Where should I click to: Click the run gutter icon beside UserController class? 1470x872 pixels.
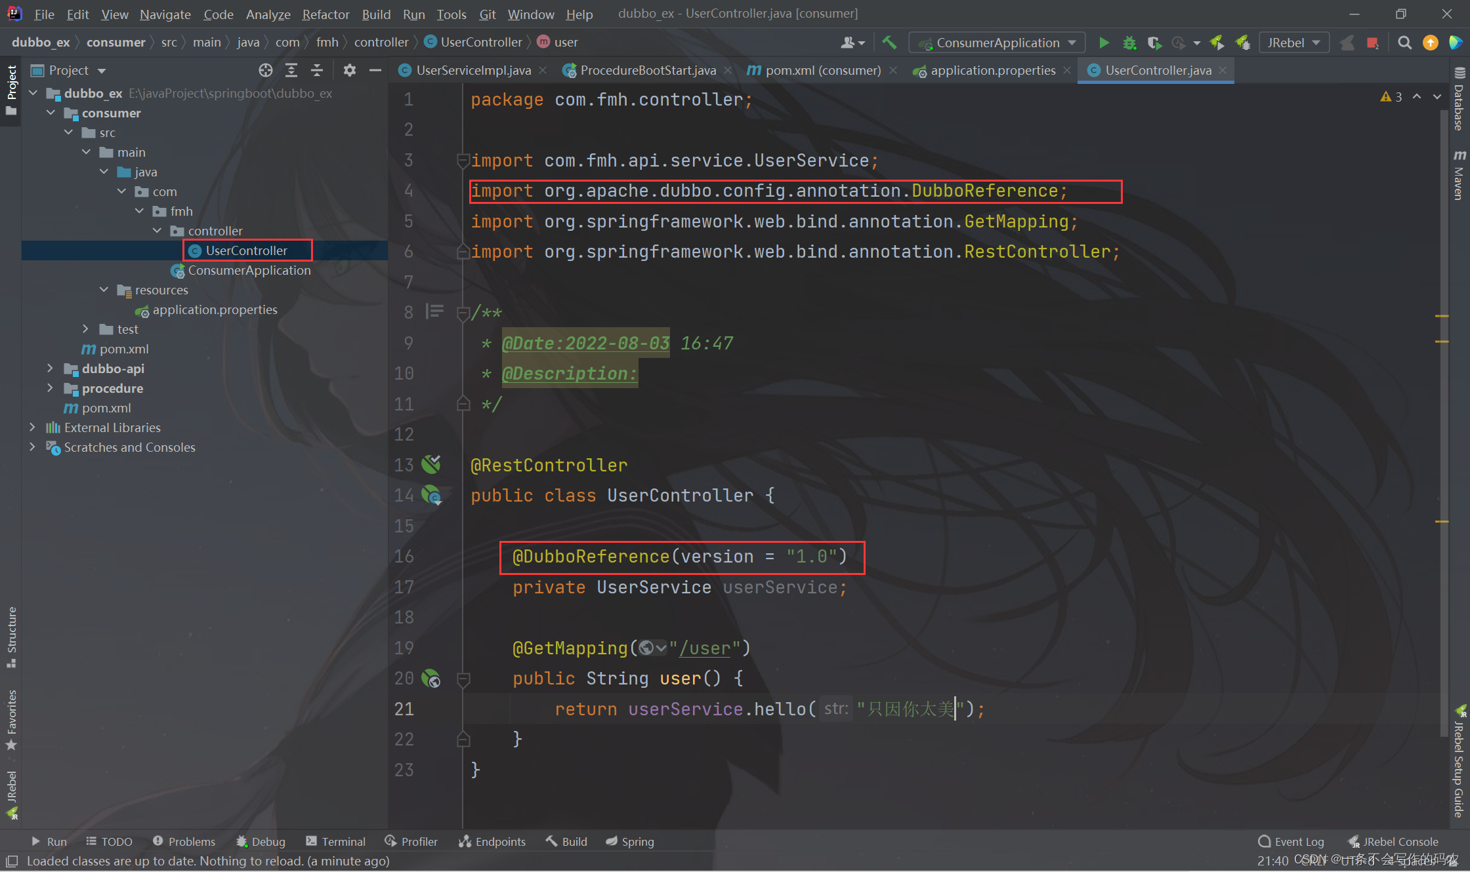point(432,496)
